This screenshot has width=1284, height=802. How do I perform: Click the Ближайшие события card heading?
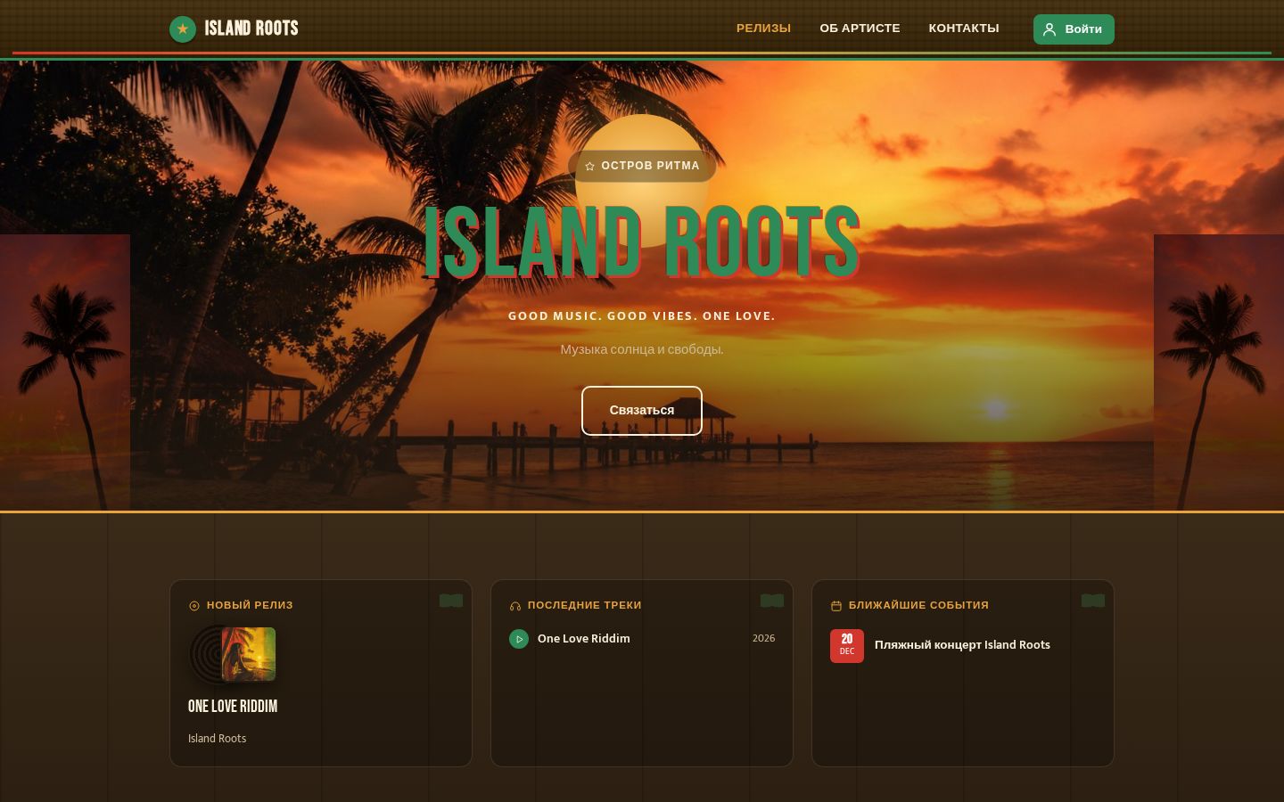pos(918,606)
